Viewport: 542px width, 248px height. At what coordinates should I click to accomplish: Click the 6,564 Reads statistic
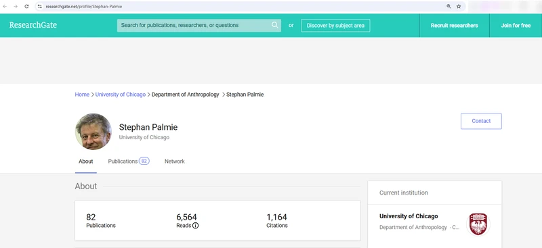pos(187,221)
